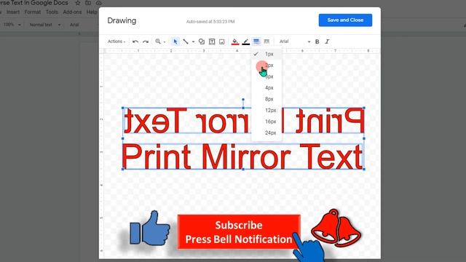Screen dimensions: 466x262
Task: Toggle Italic formatting
Action: [x=327, y=41]
